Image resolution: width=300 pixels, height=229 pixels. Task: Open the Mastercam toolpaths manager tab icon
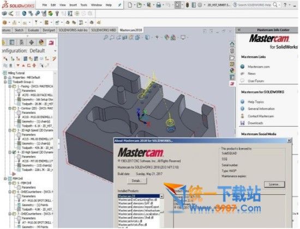(51, 42)
